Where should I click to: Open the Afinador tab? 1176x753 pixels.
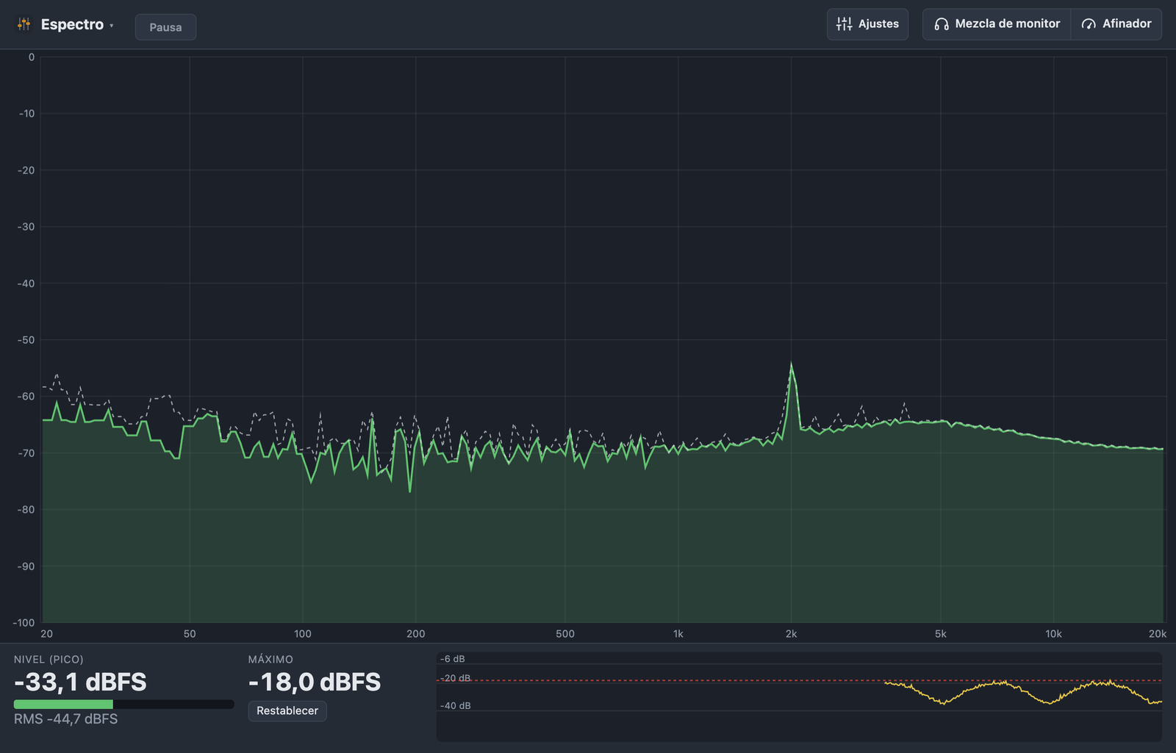coord(1116,24)
